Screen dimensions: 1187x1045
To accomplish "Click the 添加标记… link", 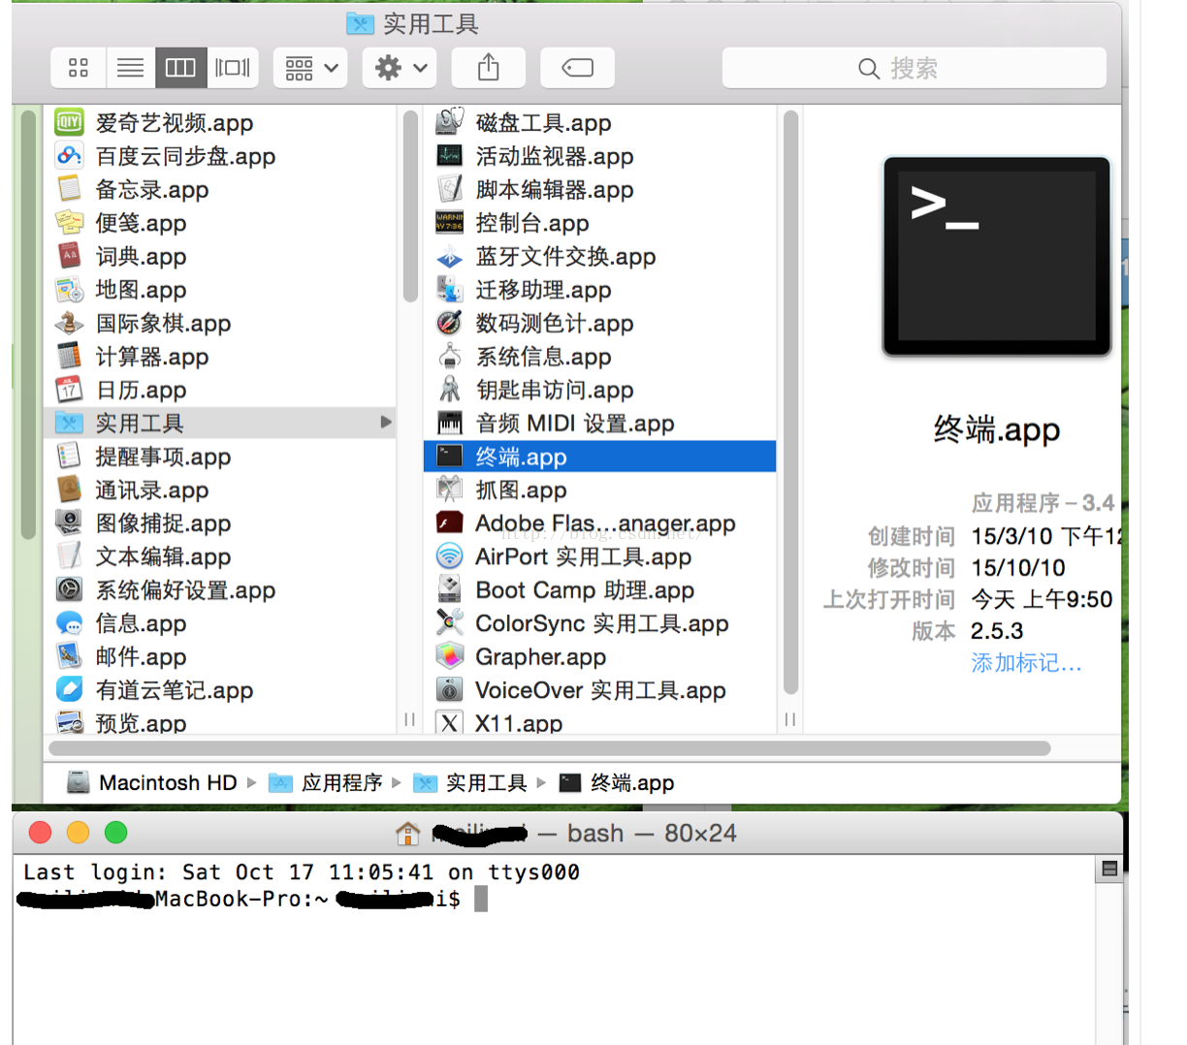I will (x=1026, y=663).
